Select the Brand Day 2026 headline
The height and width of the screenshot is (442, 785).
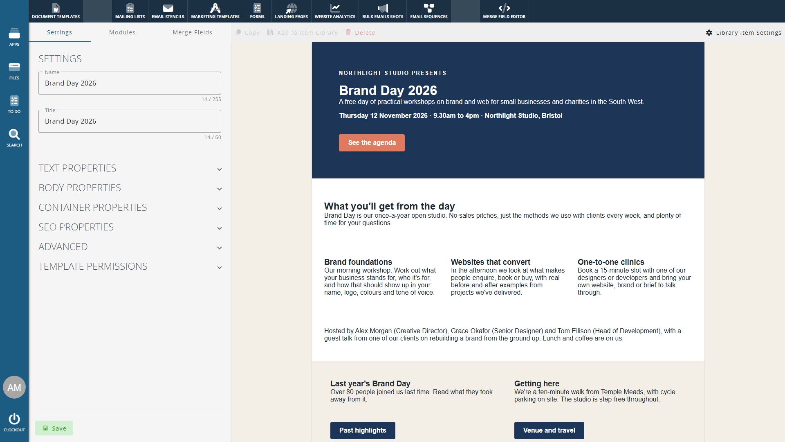coord(388,90)
